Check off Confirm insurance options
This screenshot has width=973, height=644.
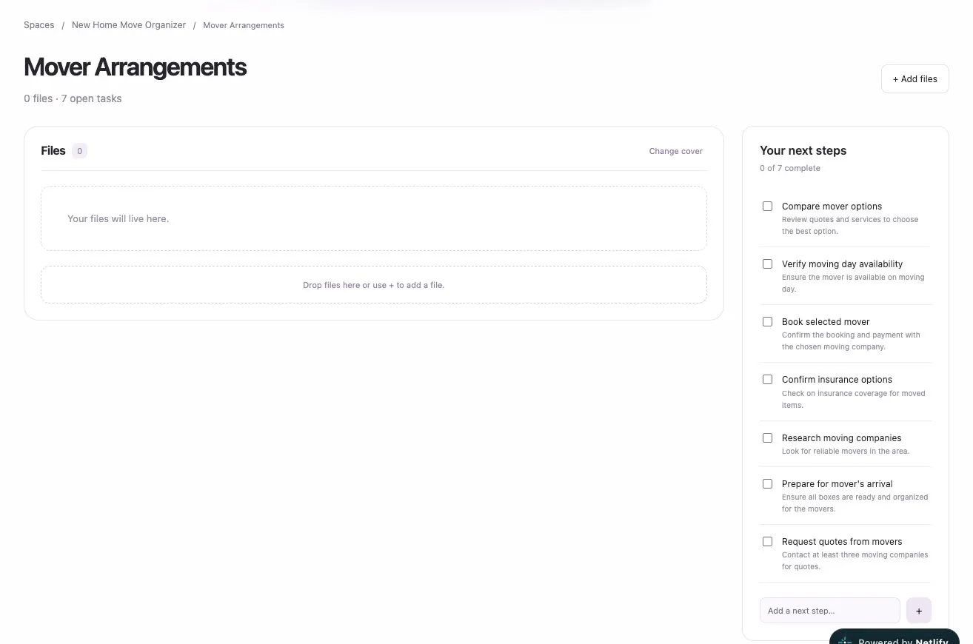pyautogui.click(x=767, y=380)
